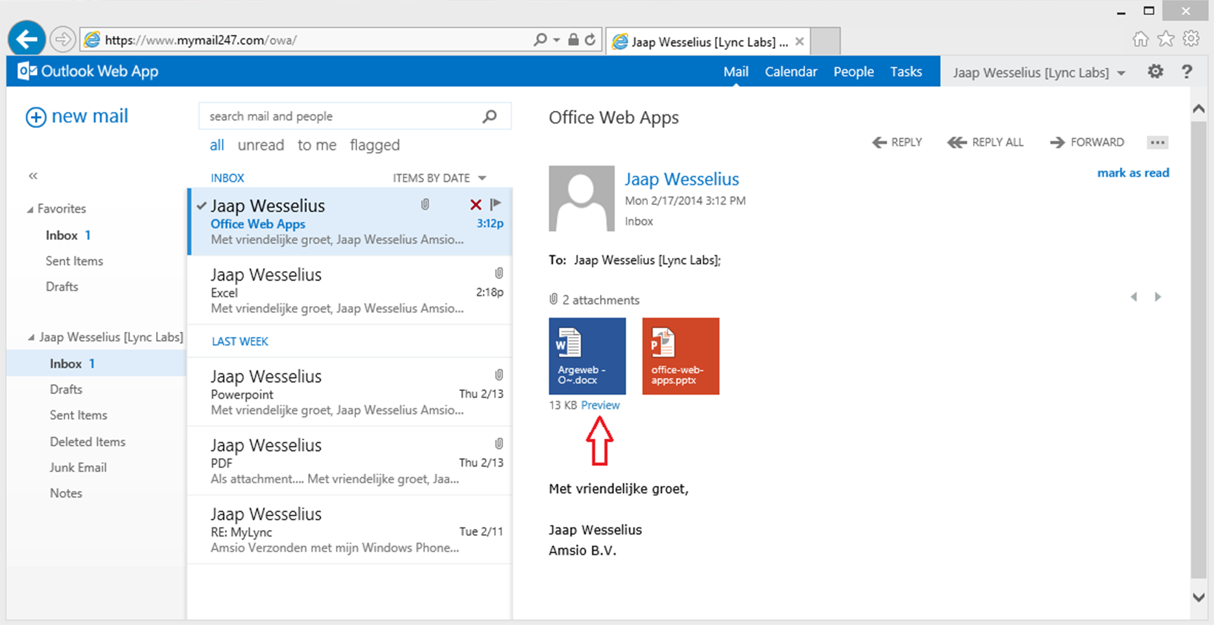Open the browser favorites star icon

tap(1166, 39)
